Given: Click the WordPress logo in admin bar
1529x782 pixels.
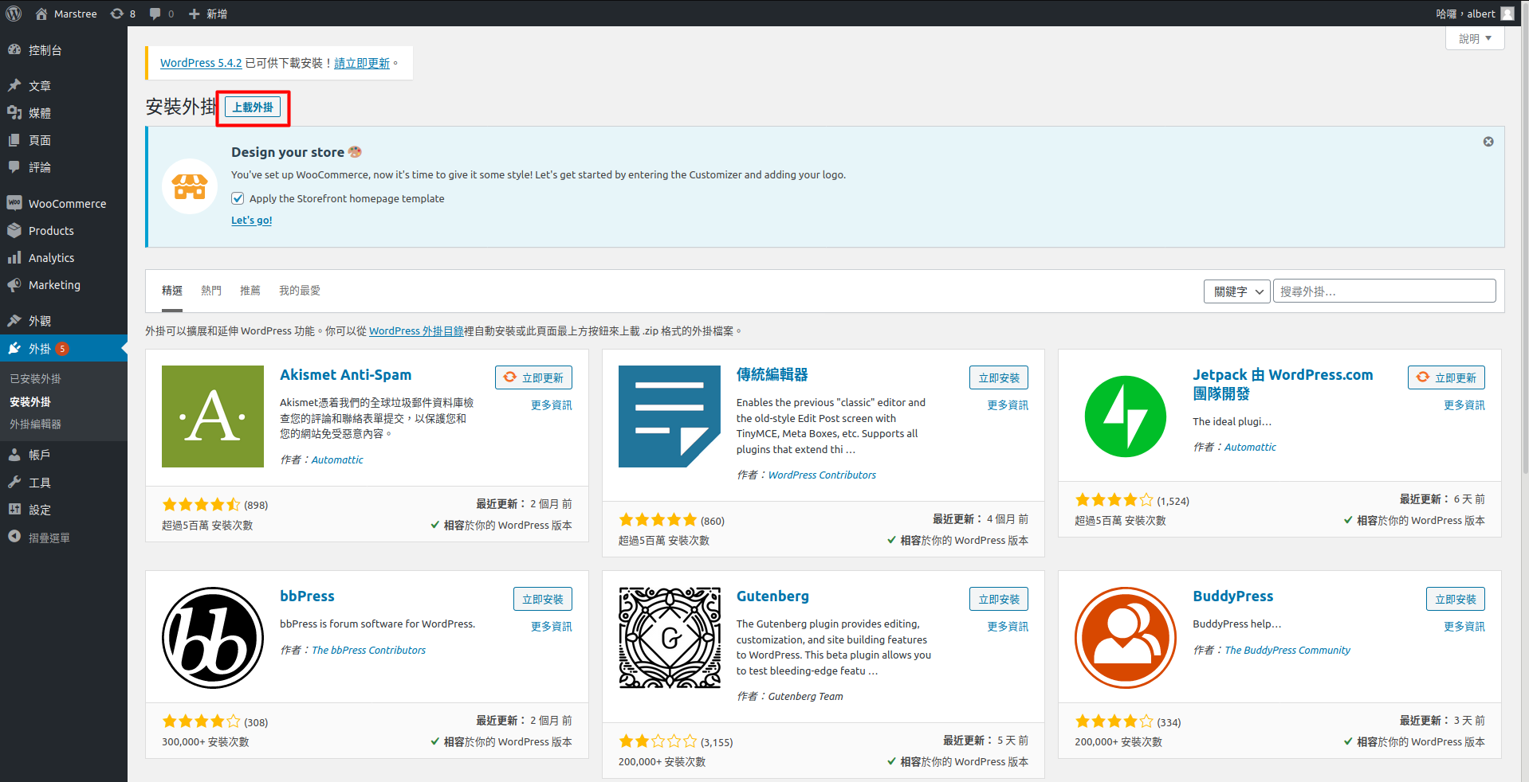Looking at the screenshot, I should (14, 14).
